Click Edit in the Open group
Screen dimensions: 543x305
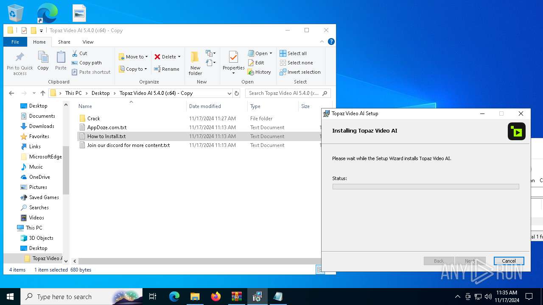pos(256,63)
